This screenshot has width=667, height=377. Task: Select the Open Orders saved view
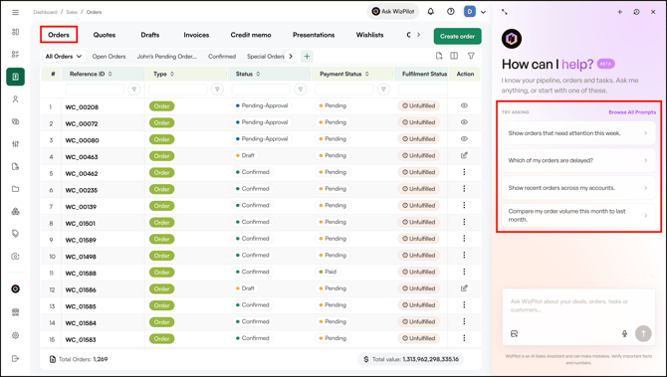pyautogui.click(x=109, y=56)
